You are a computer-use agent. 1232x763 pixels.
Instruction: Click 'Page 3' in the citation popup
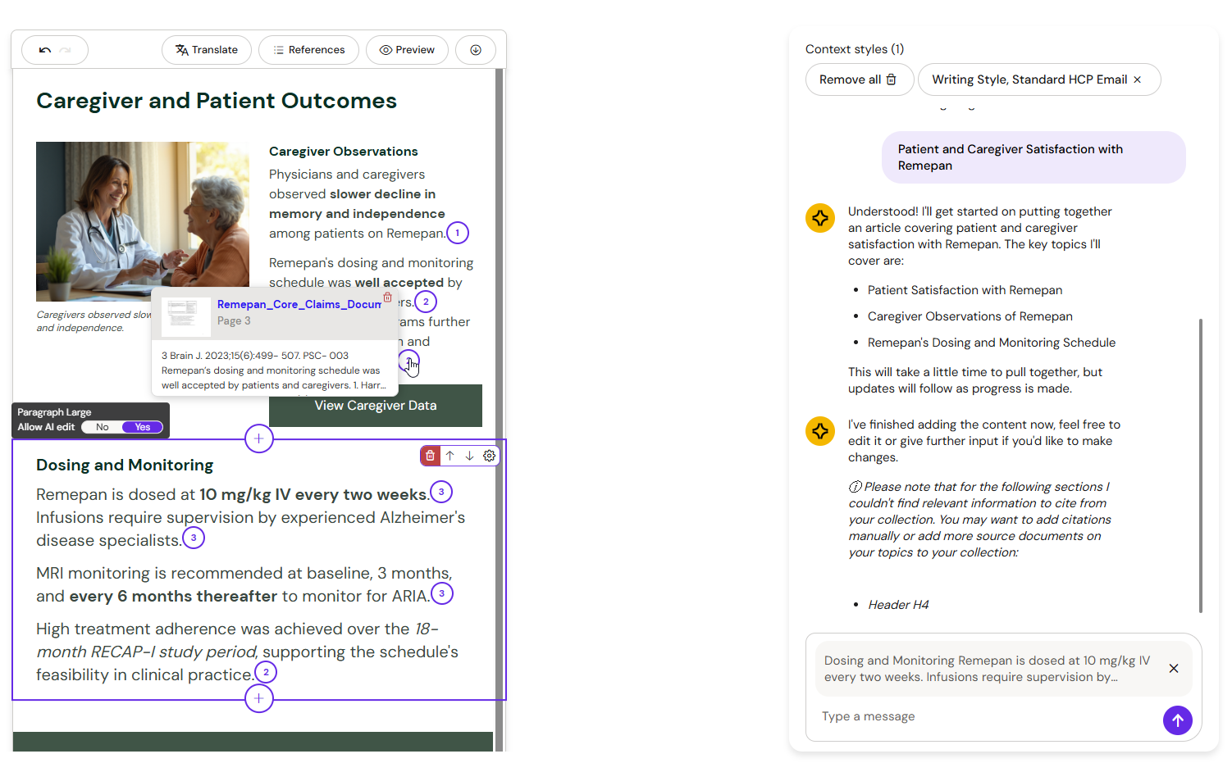234,321
